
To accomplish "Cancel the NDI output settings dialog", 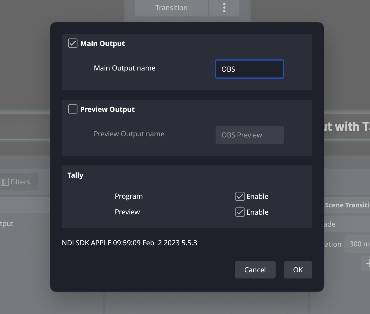I will [255, 270].
